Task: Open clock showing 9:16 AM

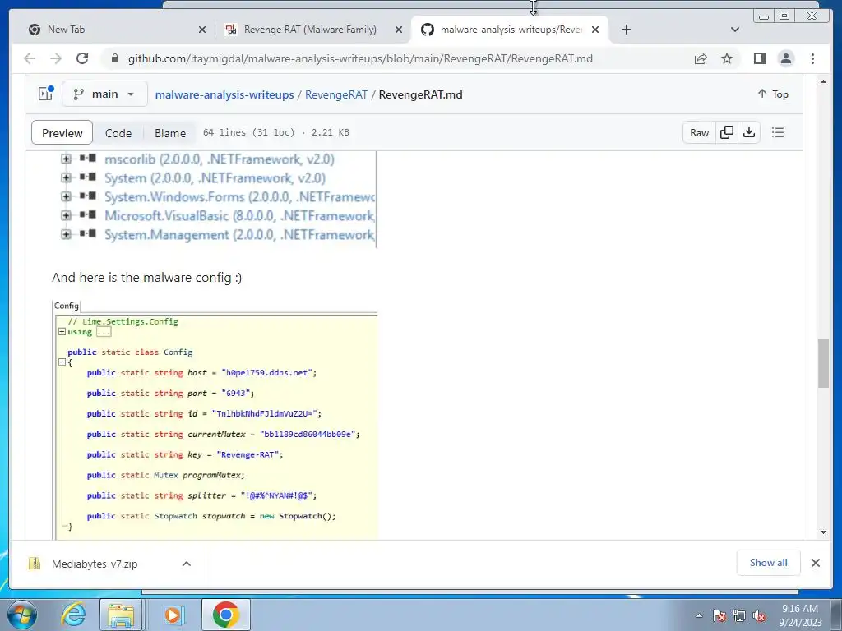Action: click(x=800, y=615)
